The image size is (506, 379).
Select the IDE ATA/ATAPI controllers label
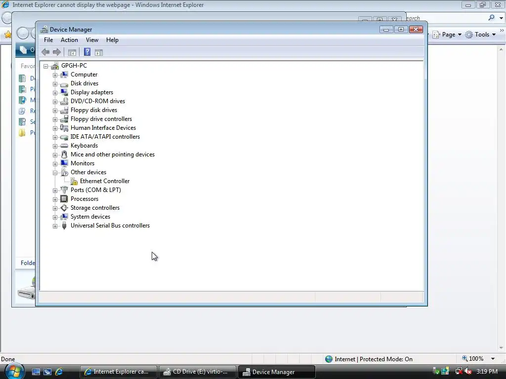click(x=105, y=137)
